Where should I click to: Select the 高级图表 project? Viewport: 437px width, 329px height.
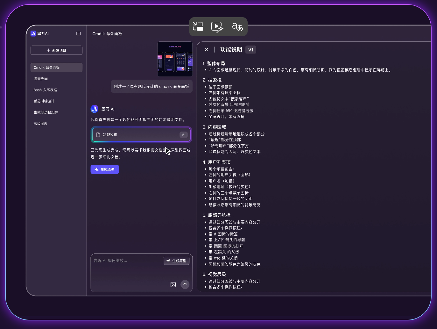coord(40,123)
